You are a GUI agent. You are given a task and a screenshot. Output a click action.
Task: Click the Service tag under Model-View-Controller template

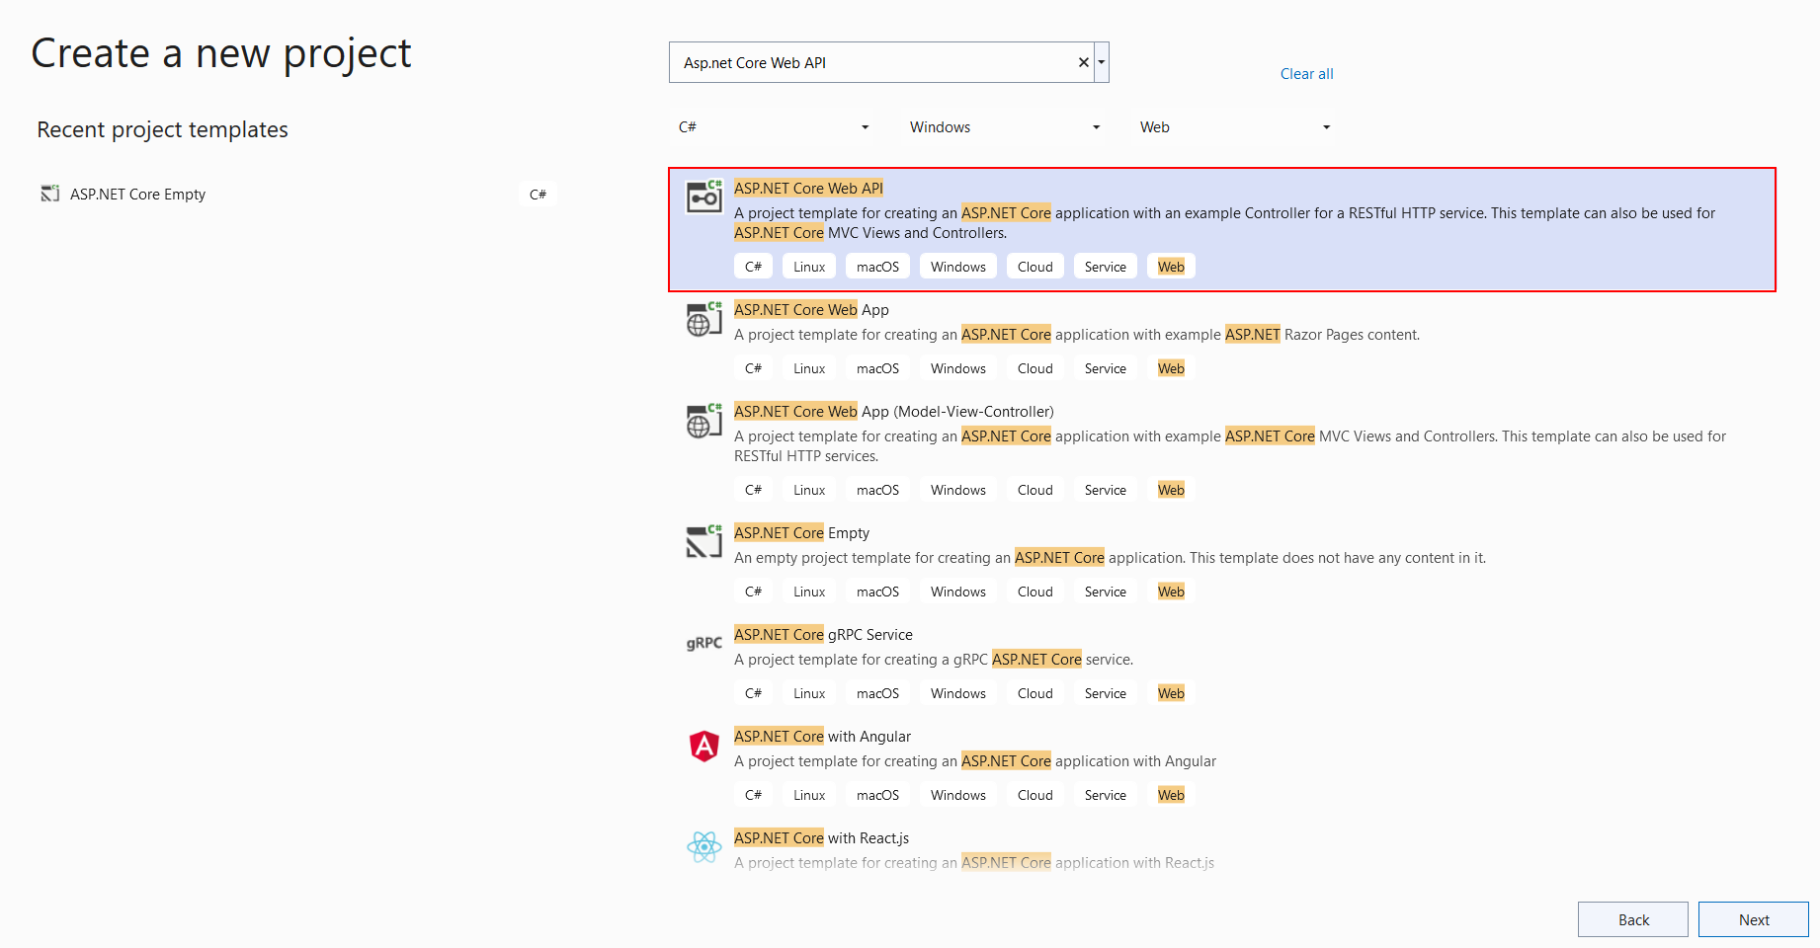pyautogui.click(x=1105, y=490)
